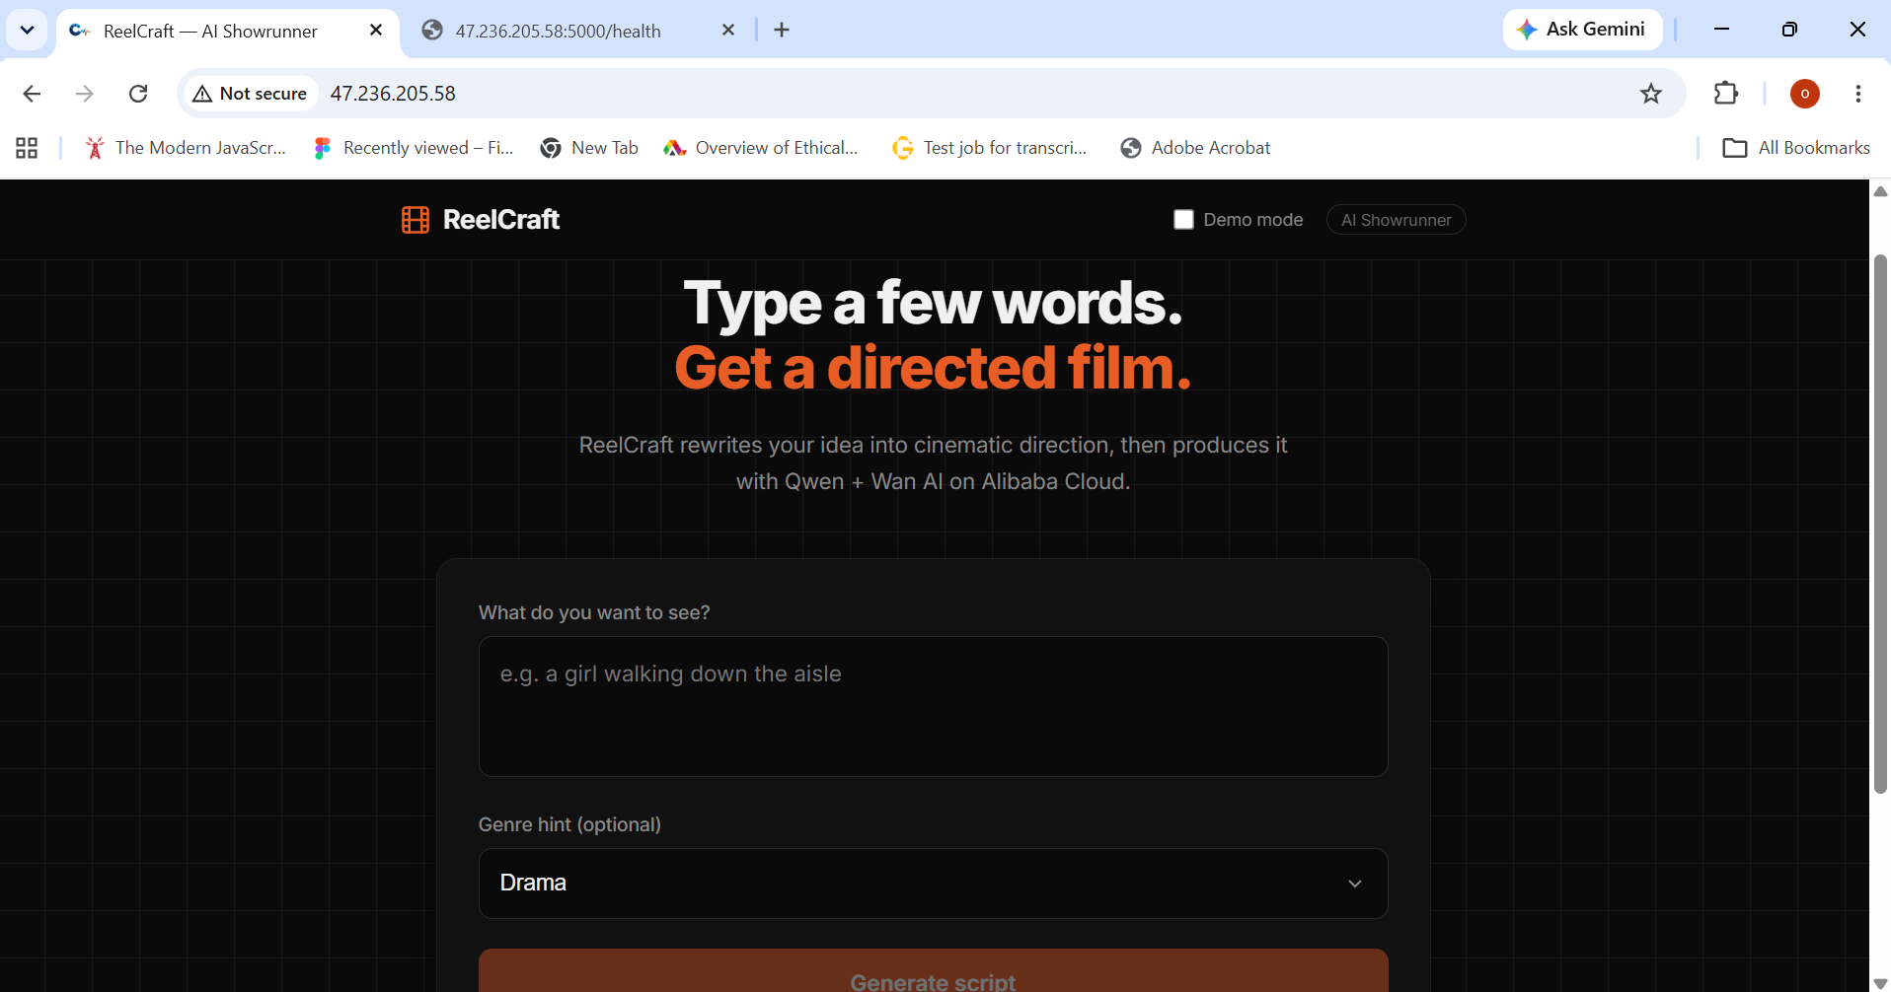The width and height of the screenshot is (1891, 992).
Task: Open the Overview of Ethical bookmark
Action: [x=761, y=148]
